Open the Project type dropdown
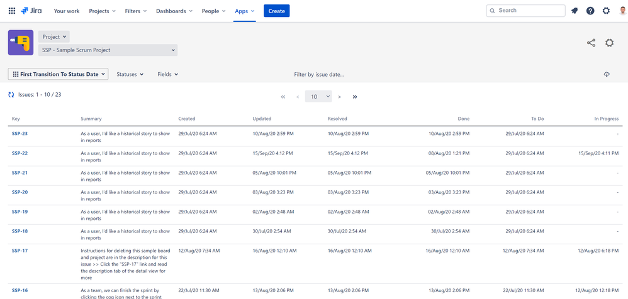 pyautogui.click(x=54, y=37)
